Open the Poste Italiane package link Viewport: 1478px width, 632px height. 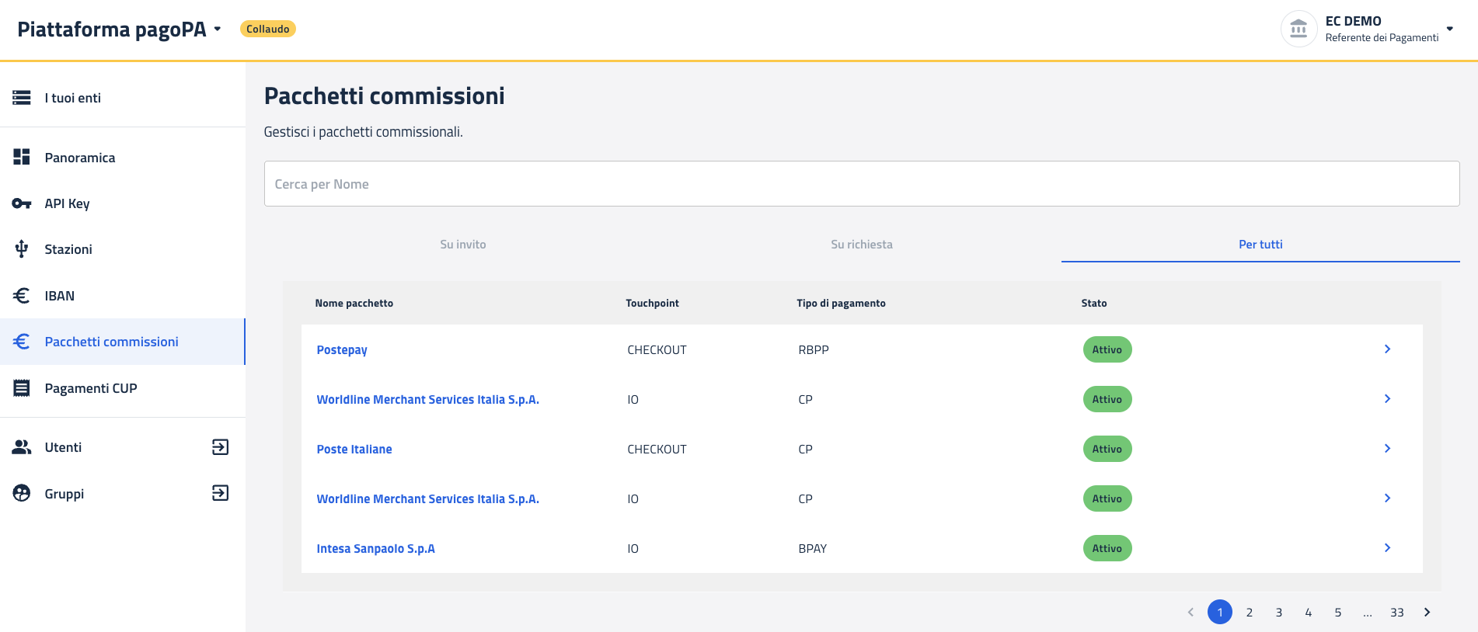pyautogui.click(x=354, y=450)
